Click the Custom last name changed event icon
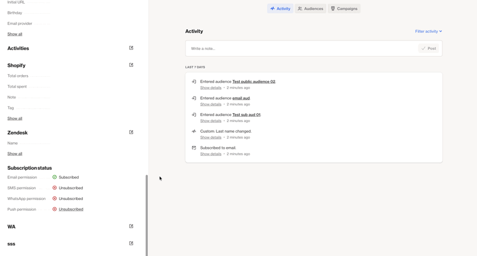The height and width of the screenshot is (256, 477). click(194, 131)
